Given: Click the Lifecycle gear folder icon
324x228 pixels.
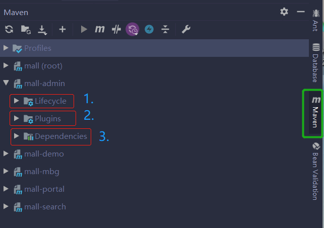Looking at the screenshot, I should click(x=28, y=102).
